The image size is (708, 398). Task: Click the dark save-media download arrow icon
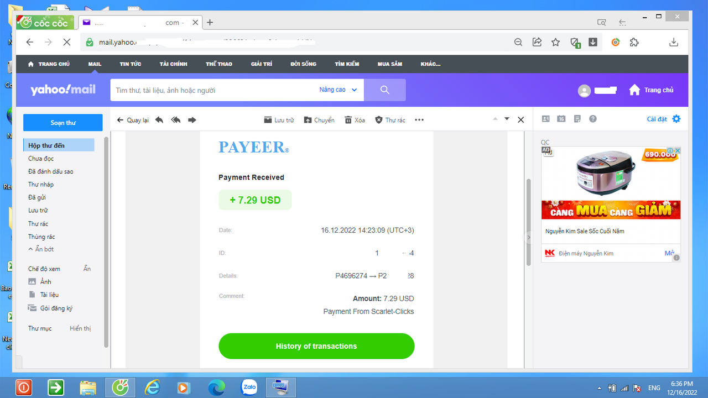pyautogui.click(x=593, y=42)
